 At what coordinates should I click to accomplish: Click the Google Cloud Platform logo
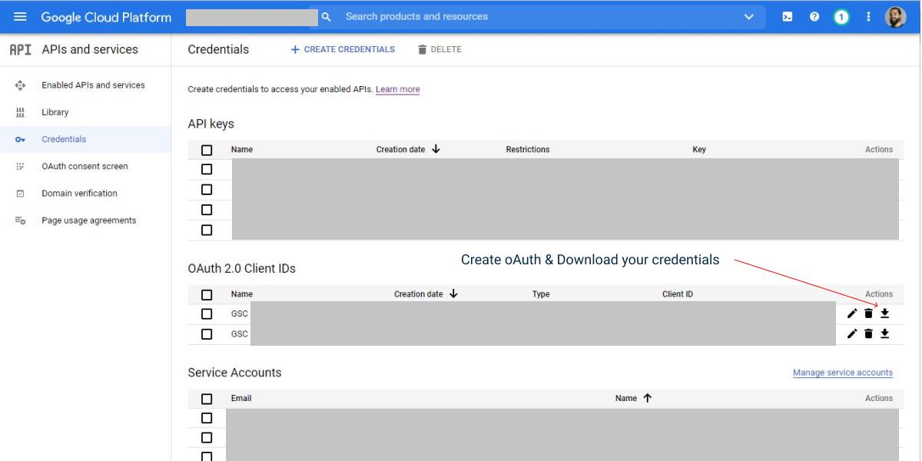pos(106,17)
